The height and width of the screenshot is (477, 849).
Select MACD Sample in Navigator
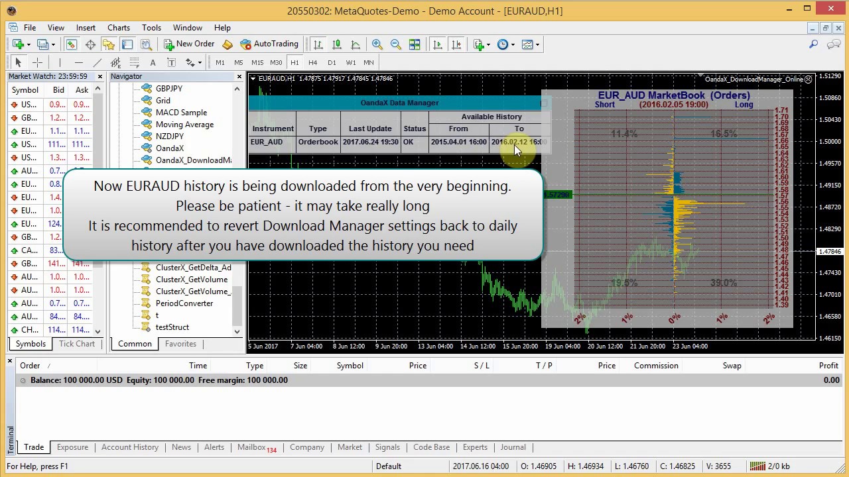181,113
